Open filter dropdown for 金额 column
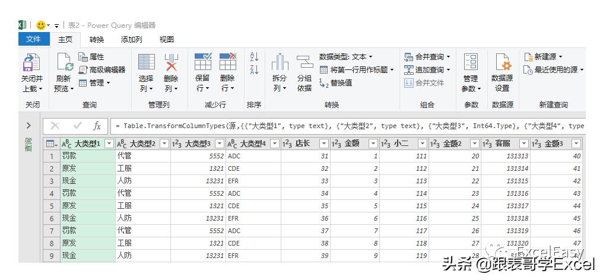 pyautogui.click(x=373, y=144)
